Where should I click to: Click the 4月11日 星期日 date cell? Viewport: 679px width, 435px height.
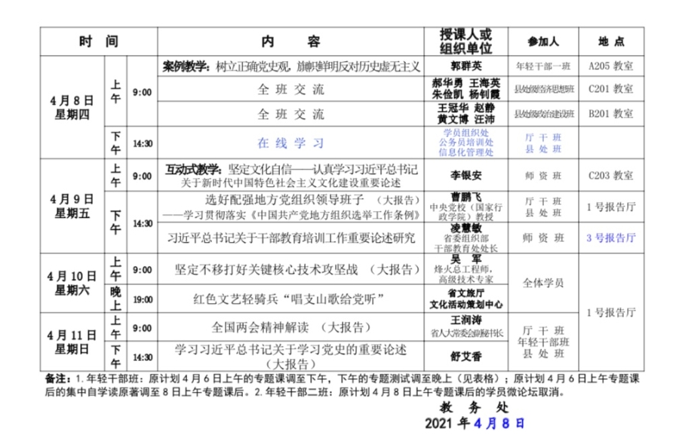click(70, 342)
